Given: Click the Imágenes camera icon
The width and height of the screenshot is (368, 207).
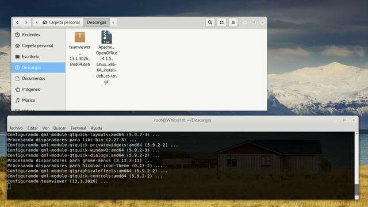Looking at the screenshot, I should (17, 90).
